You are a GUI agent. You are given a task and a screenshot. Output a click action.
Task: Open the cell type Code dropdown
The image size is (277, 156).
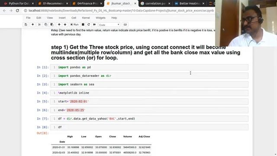coord(109,25)
